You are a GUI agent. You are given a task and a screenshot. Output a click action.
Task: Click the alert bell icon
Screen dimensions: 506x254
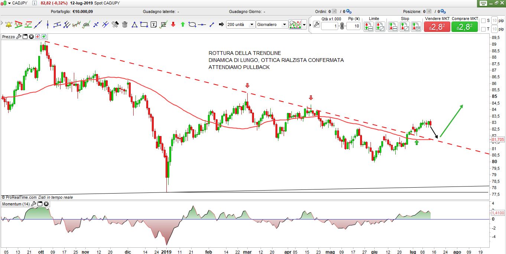coord(8,25)
